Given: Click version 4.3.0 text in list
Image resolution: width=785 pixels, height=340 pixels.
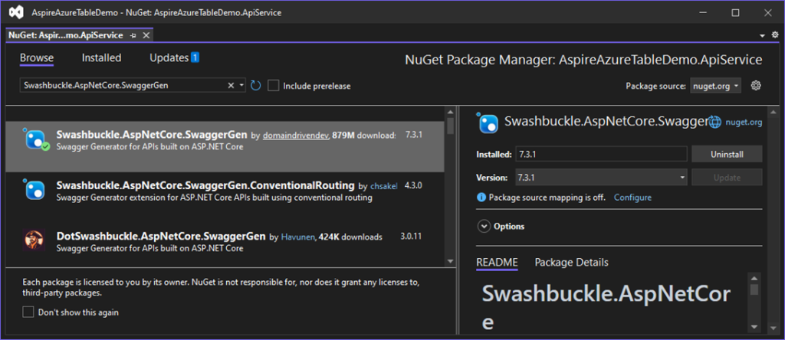Looking at the screenshot, I should pos(413,185).
